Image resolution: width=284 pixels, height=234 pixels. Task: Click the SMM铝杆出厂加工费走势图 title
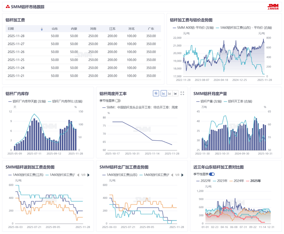[124, 167]
